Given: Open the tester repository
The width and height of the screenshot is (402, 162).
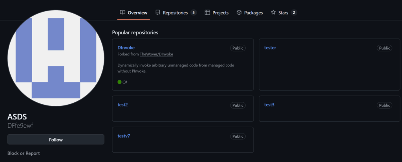Looking at the screenshot, I should tap(270, 48).
